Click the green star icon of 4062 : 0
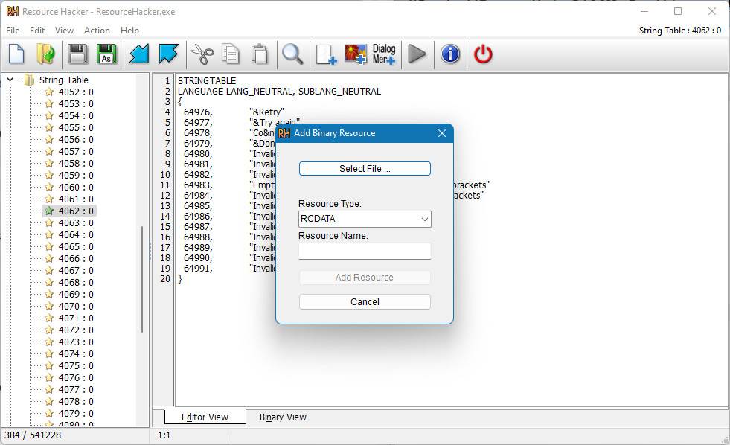The width and height of the screenshot is (730, 445). point(49,211)
